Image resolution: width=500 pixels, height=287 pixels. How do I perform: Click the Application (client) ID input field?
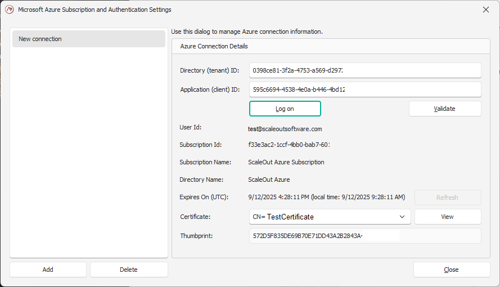pos(365,89)
